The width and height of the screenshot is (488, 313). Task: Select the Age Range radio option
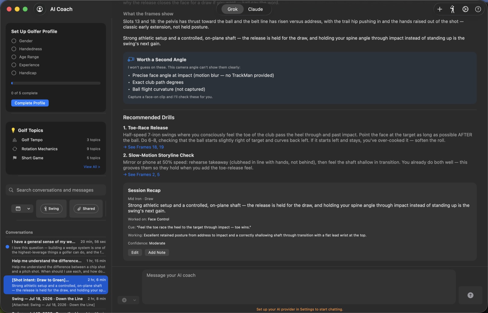(14, 57)
